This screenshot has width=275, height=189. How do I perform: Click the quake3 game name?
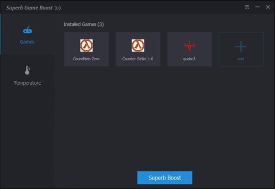tap(189, 59)
